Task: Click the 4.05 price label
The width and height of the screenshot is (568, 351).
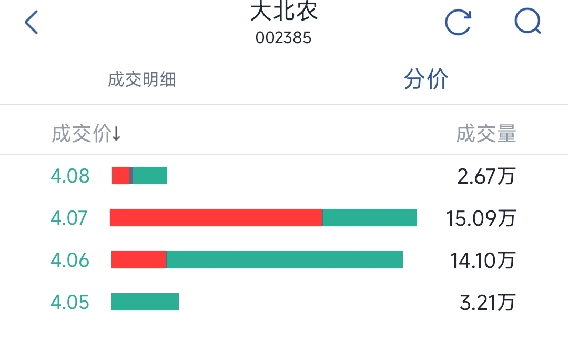Action: point(70,302)
